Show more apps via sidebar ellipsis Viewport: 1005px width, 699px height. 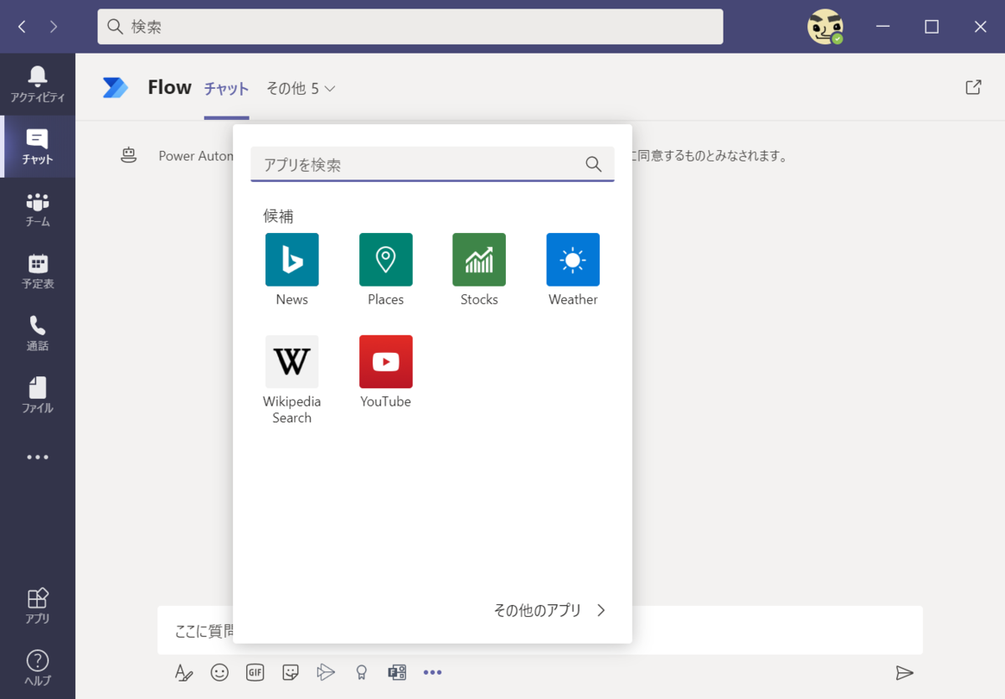click(x=38, y=458)
